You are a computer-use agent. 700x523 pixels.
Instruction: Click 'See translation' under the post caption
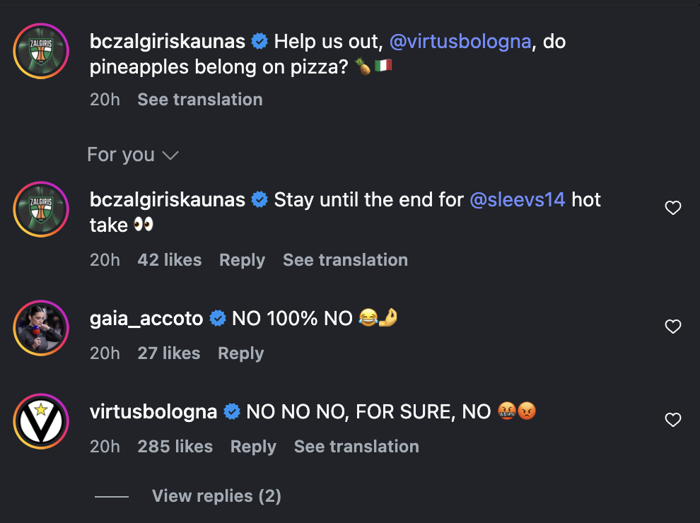click(199, 100)
